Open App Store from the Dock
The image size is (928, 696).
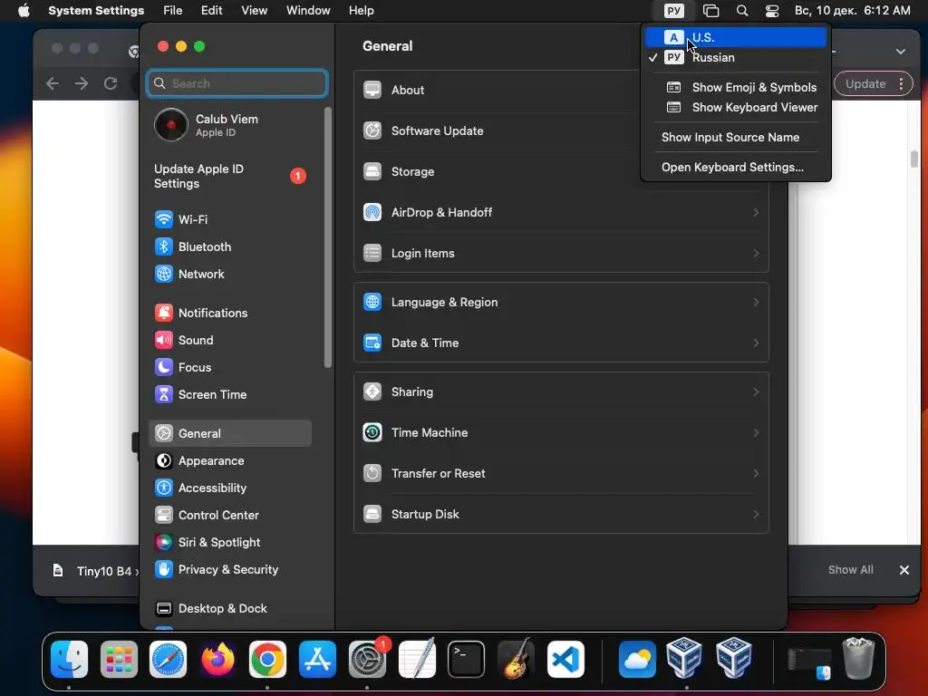pyautogui.click(x=317, y=660)
